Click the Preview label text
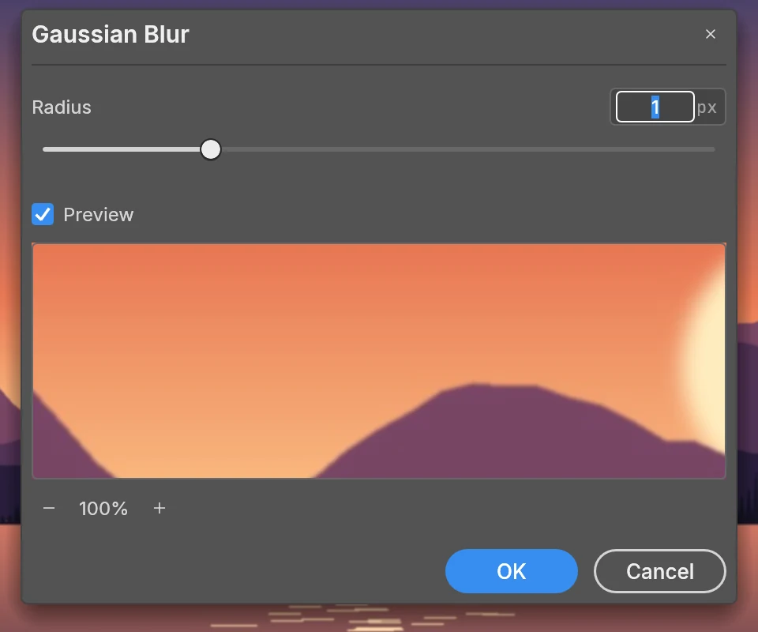 99,215
